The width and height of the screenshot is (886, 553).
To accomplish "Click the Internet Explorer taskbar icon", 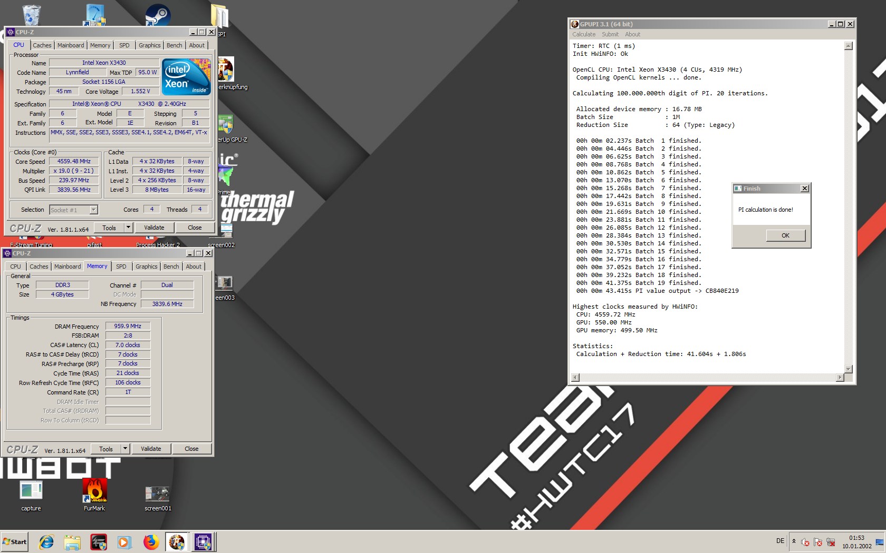I will [x=46, y=542].
